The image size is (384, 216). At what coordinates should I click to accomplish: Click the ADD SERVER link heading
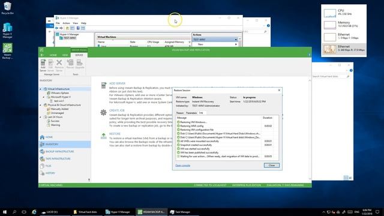point(117,83)
